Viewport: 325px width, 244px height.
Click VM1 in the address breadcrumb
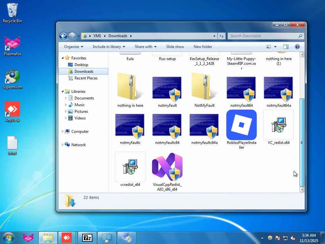click(97, 36)
